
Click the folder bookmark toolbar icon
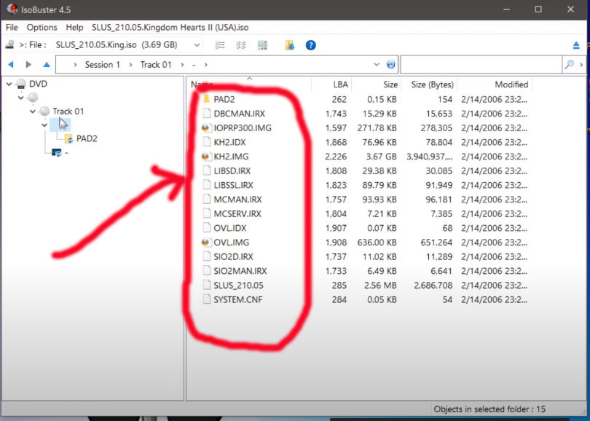(289, 45)
